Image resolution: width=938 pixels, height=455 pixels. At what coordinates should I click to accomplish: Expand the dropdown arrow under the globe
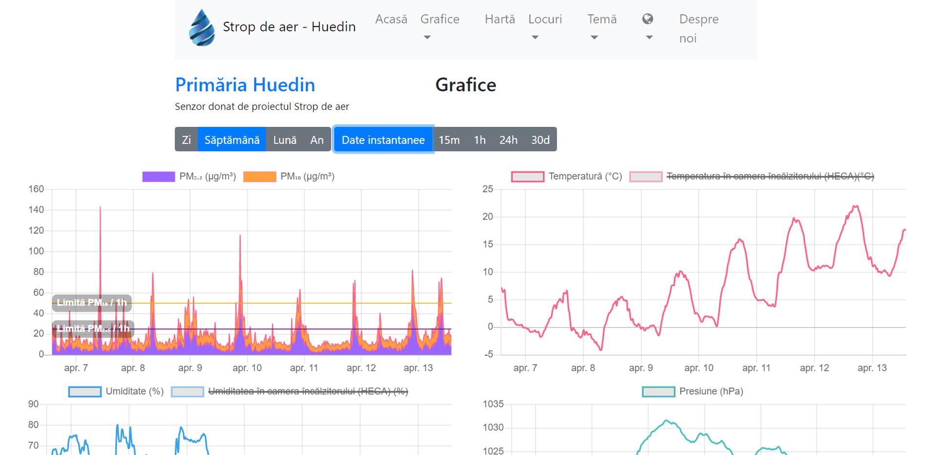click(x=649, y=38)
